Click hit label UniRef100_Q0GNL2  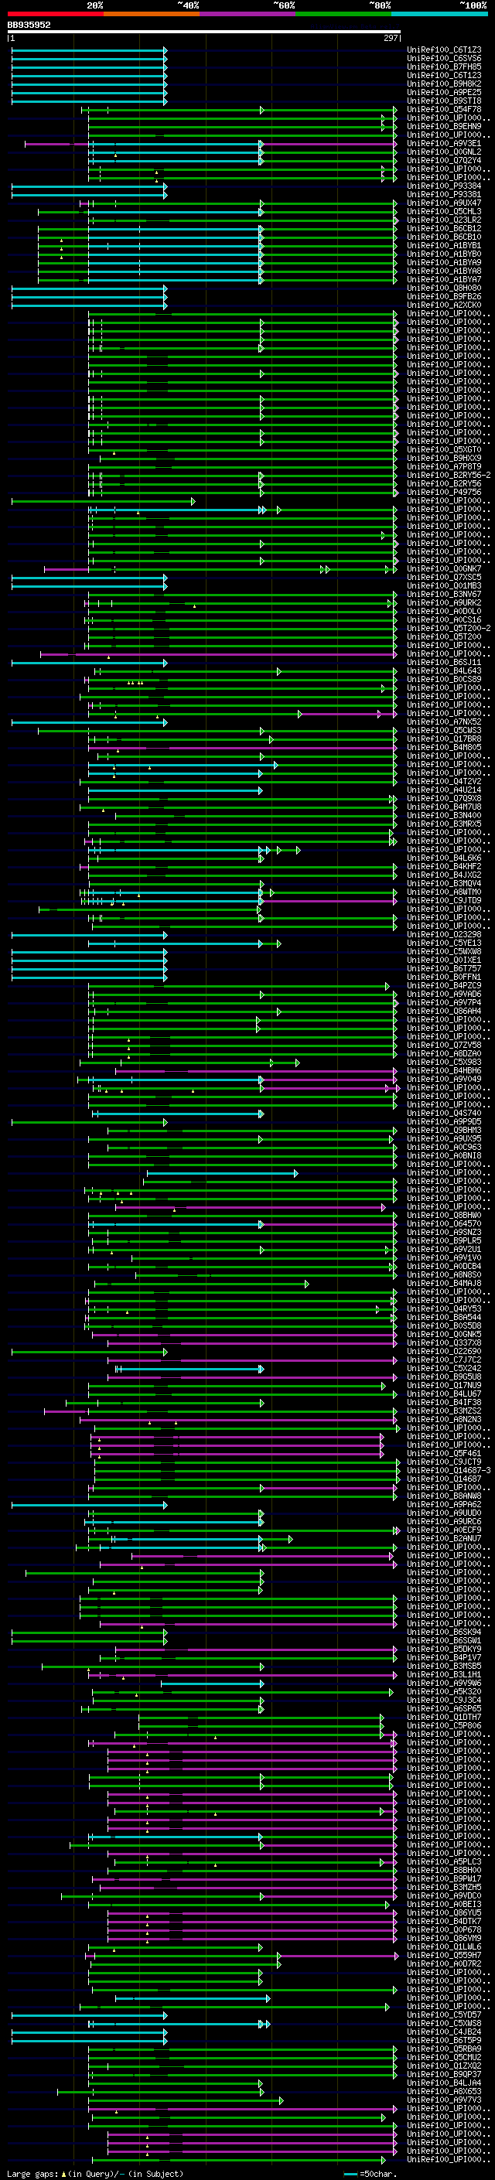click(x=444, y=152)
